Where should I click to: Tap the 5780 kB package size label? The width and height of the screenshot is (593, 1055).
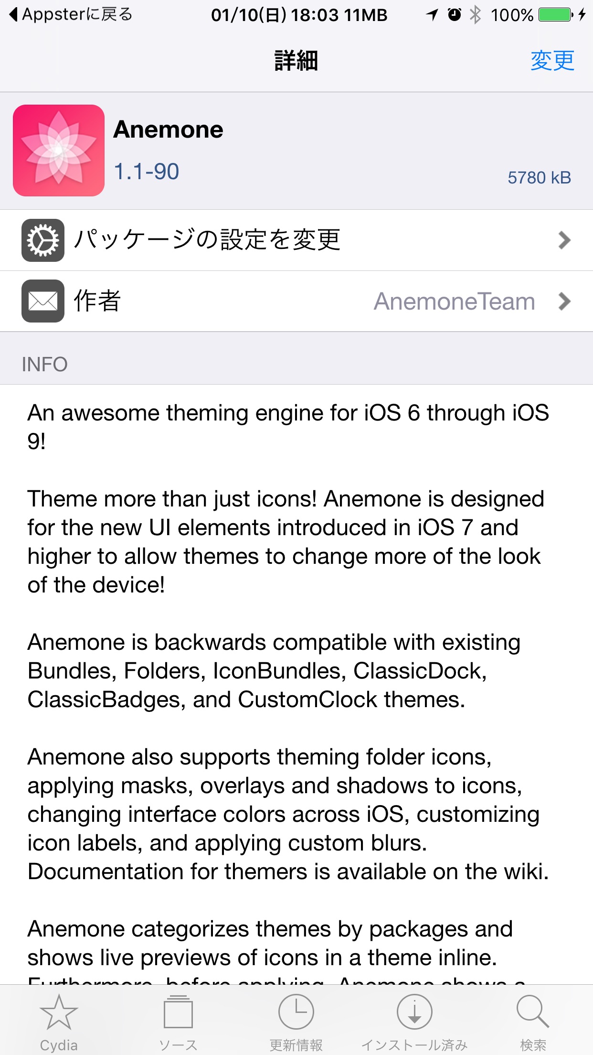[539, 178]
